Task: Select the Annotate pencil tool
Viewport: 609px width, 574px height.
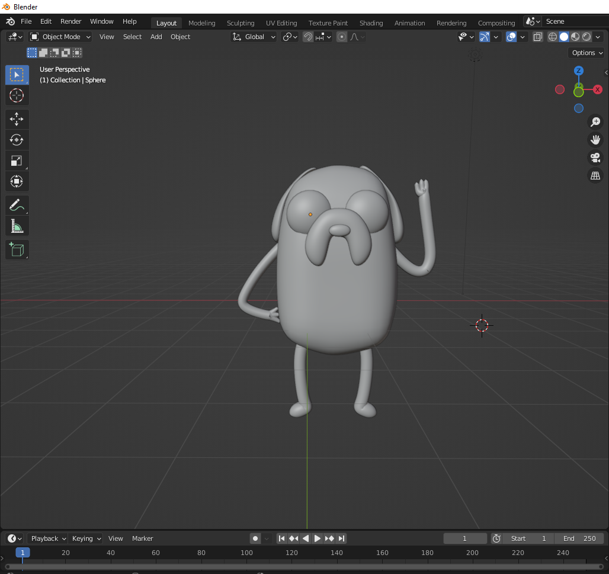Action: pos(17,205)
